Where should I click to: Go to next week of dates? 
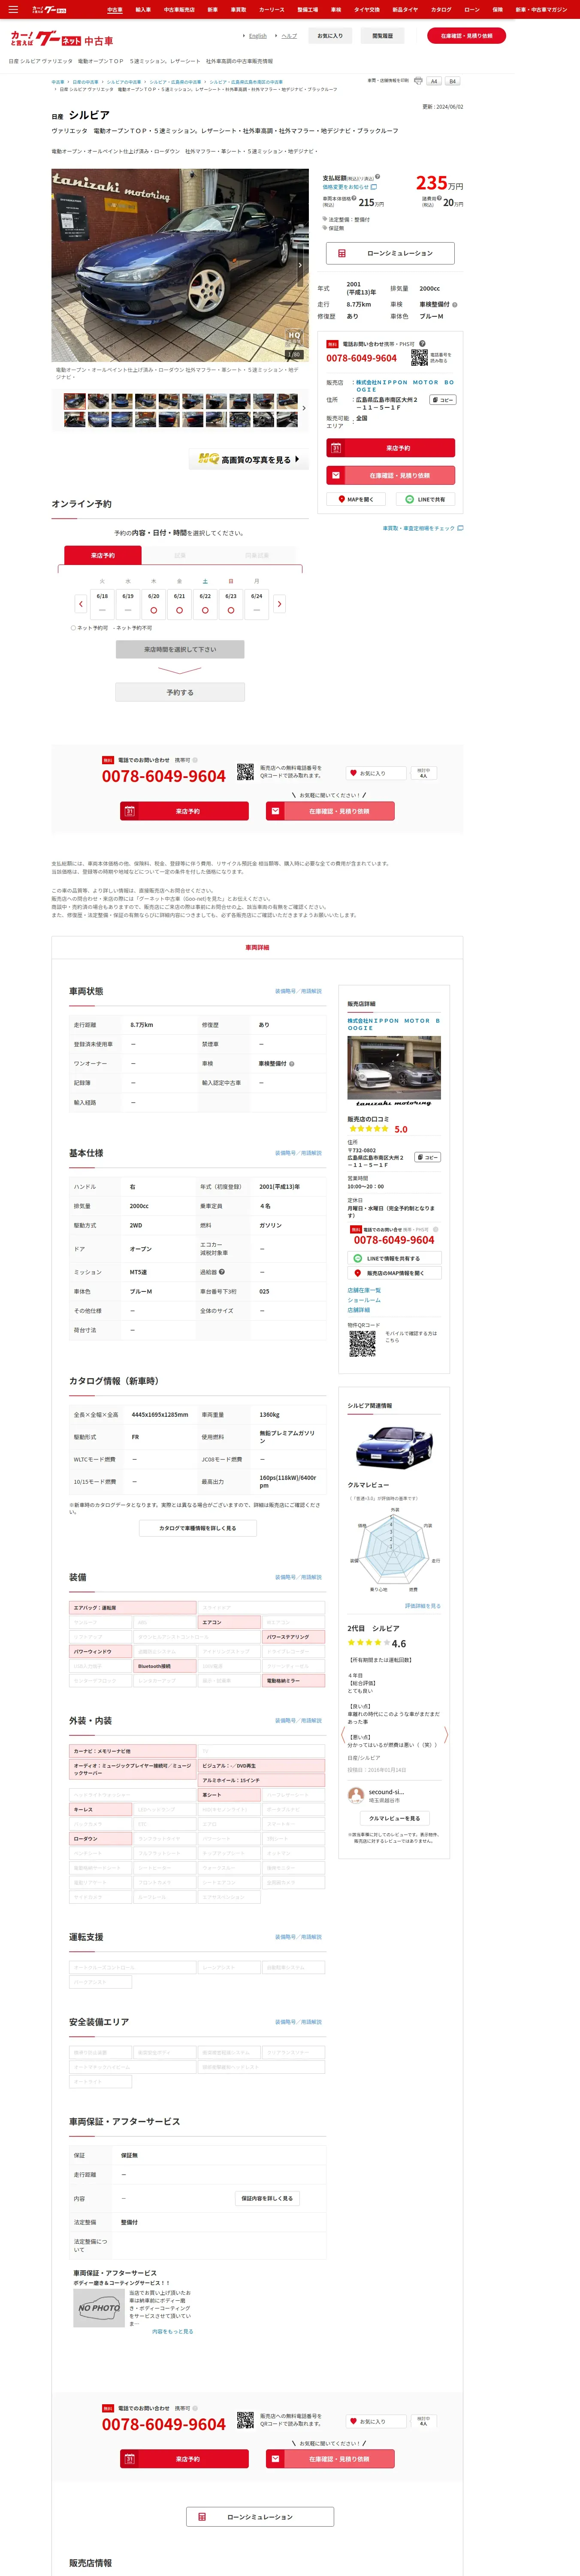[x=279, y=604]
